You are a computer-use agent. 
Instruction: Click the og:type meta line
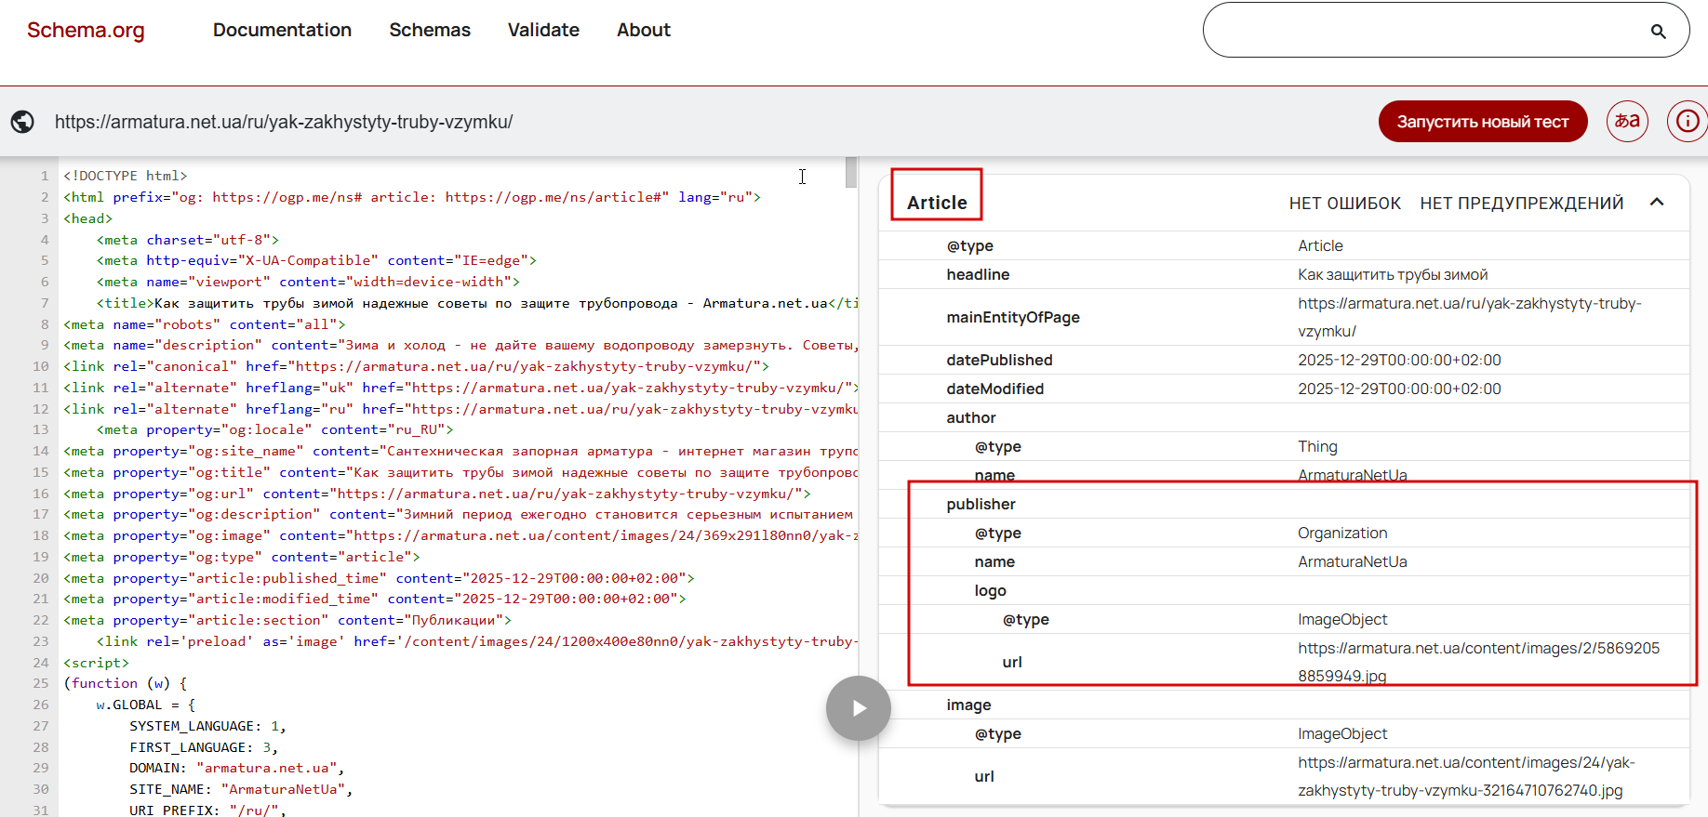click(x=242, y=557)
